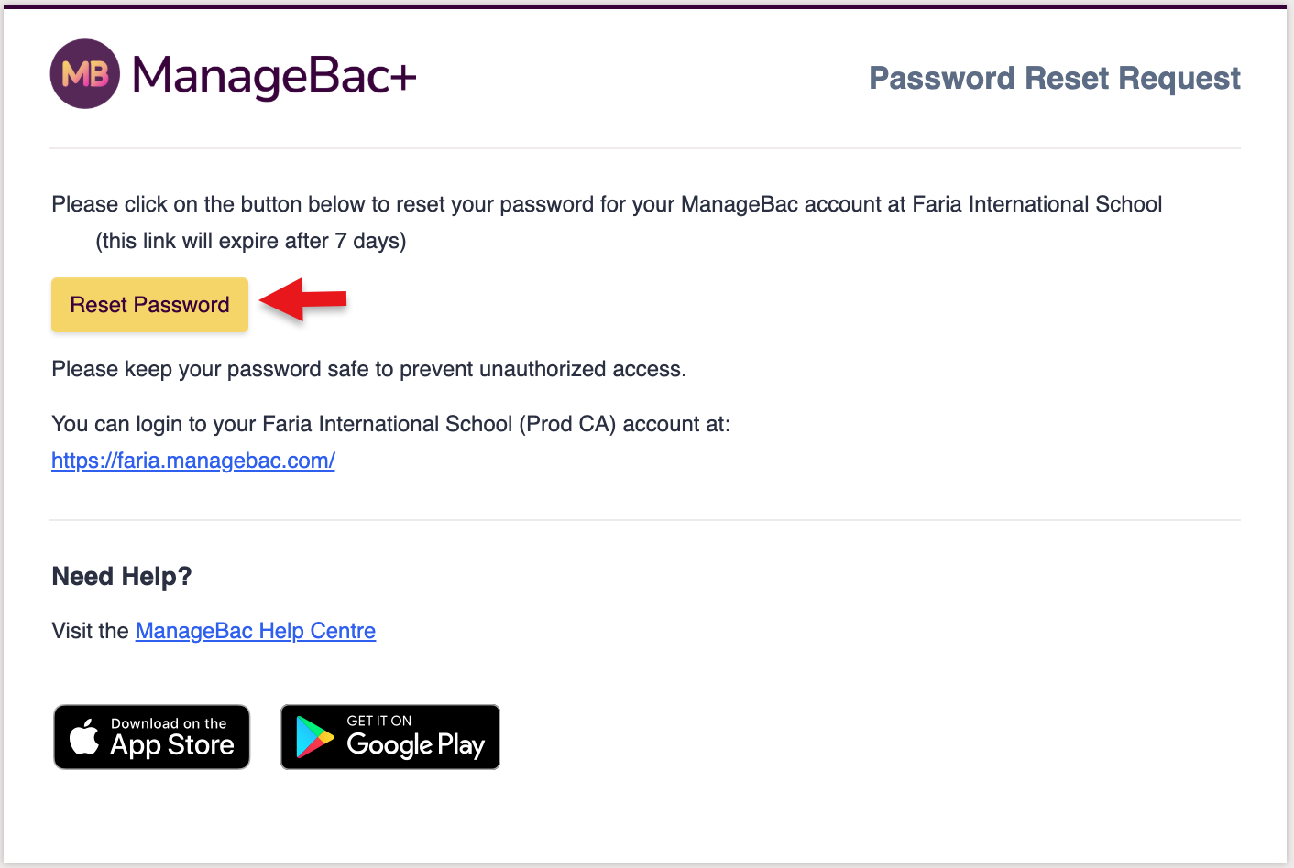
Task: Open the Google Play badge text
Action: (415, 745)
